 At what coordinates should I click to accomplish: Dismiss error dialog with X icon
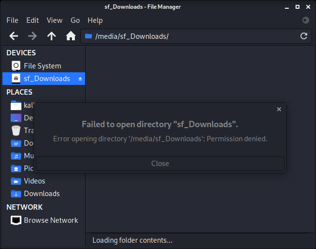279,109
